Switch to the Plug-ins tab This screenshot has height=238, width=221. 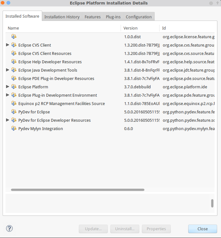(x=113, y=17)
